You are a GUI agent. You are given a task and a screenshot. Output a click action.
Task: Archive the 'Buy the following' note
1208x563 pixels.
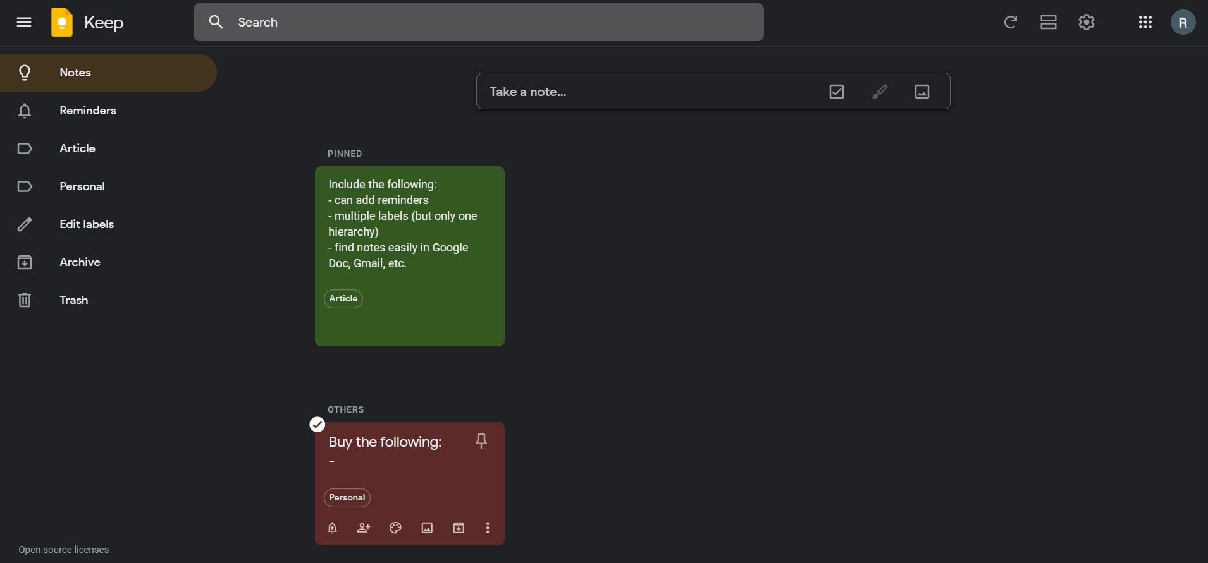click(459, 528)
